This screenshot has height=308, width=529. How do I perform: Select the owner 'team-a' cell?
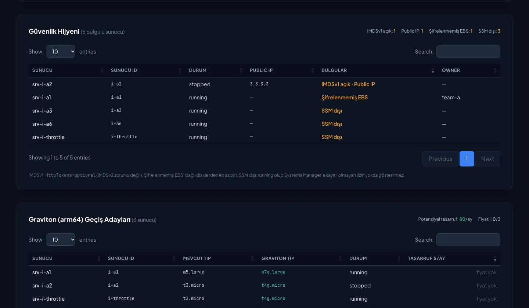pyautogui.click(x=451, y=98)
